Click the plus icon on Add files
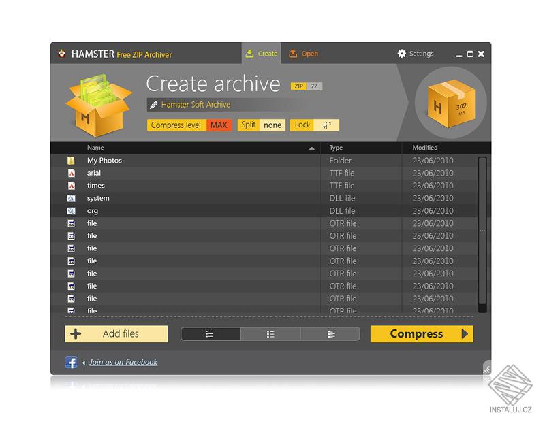The width and height of the screenshot is (545, 428). 76,334
